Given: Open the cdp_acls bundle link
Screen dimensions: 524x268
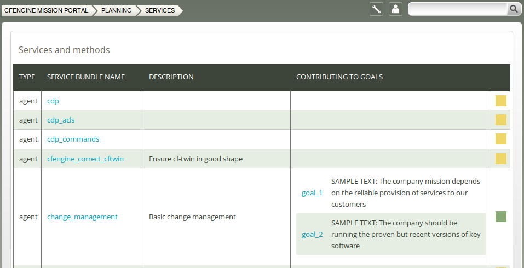Looking at the screenshot, I should (61, 120).
